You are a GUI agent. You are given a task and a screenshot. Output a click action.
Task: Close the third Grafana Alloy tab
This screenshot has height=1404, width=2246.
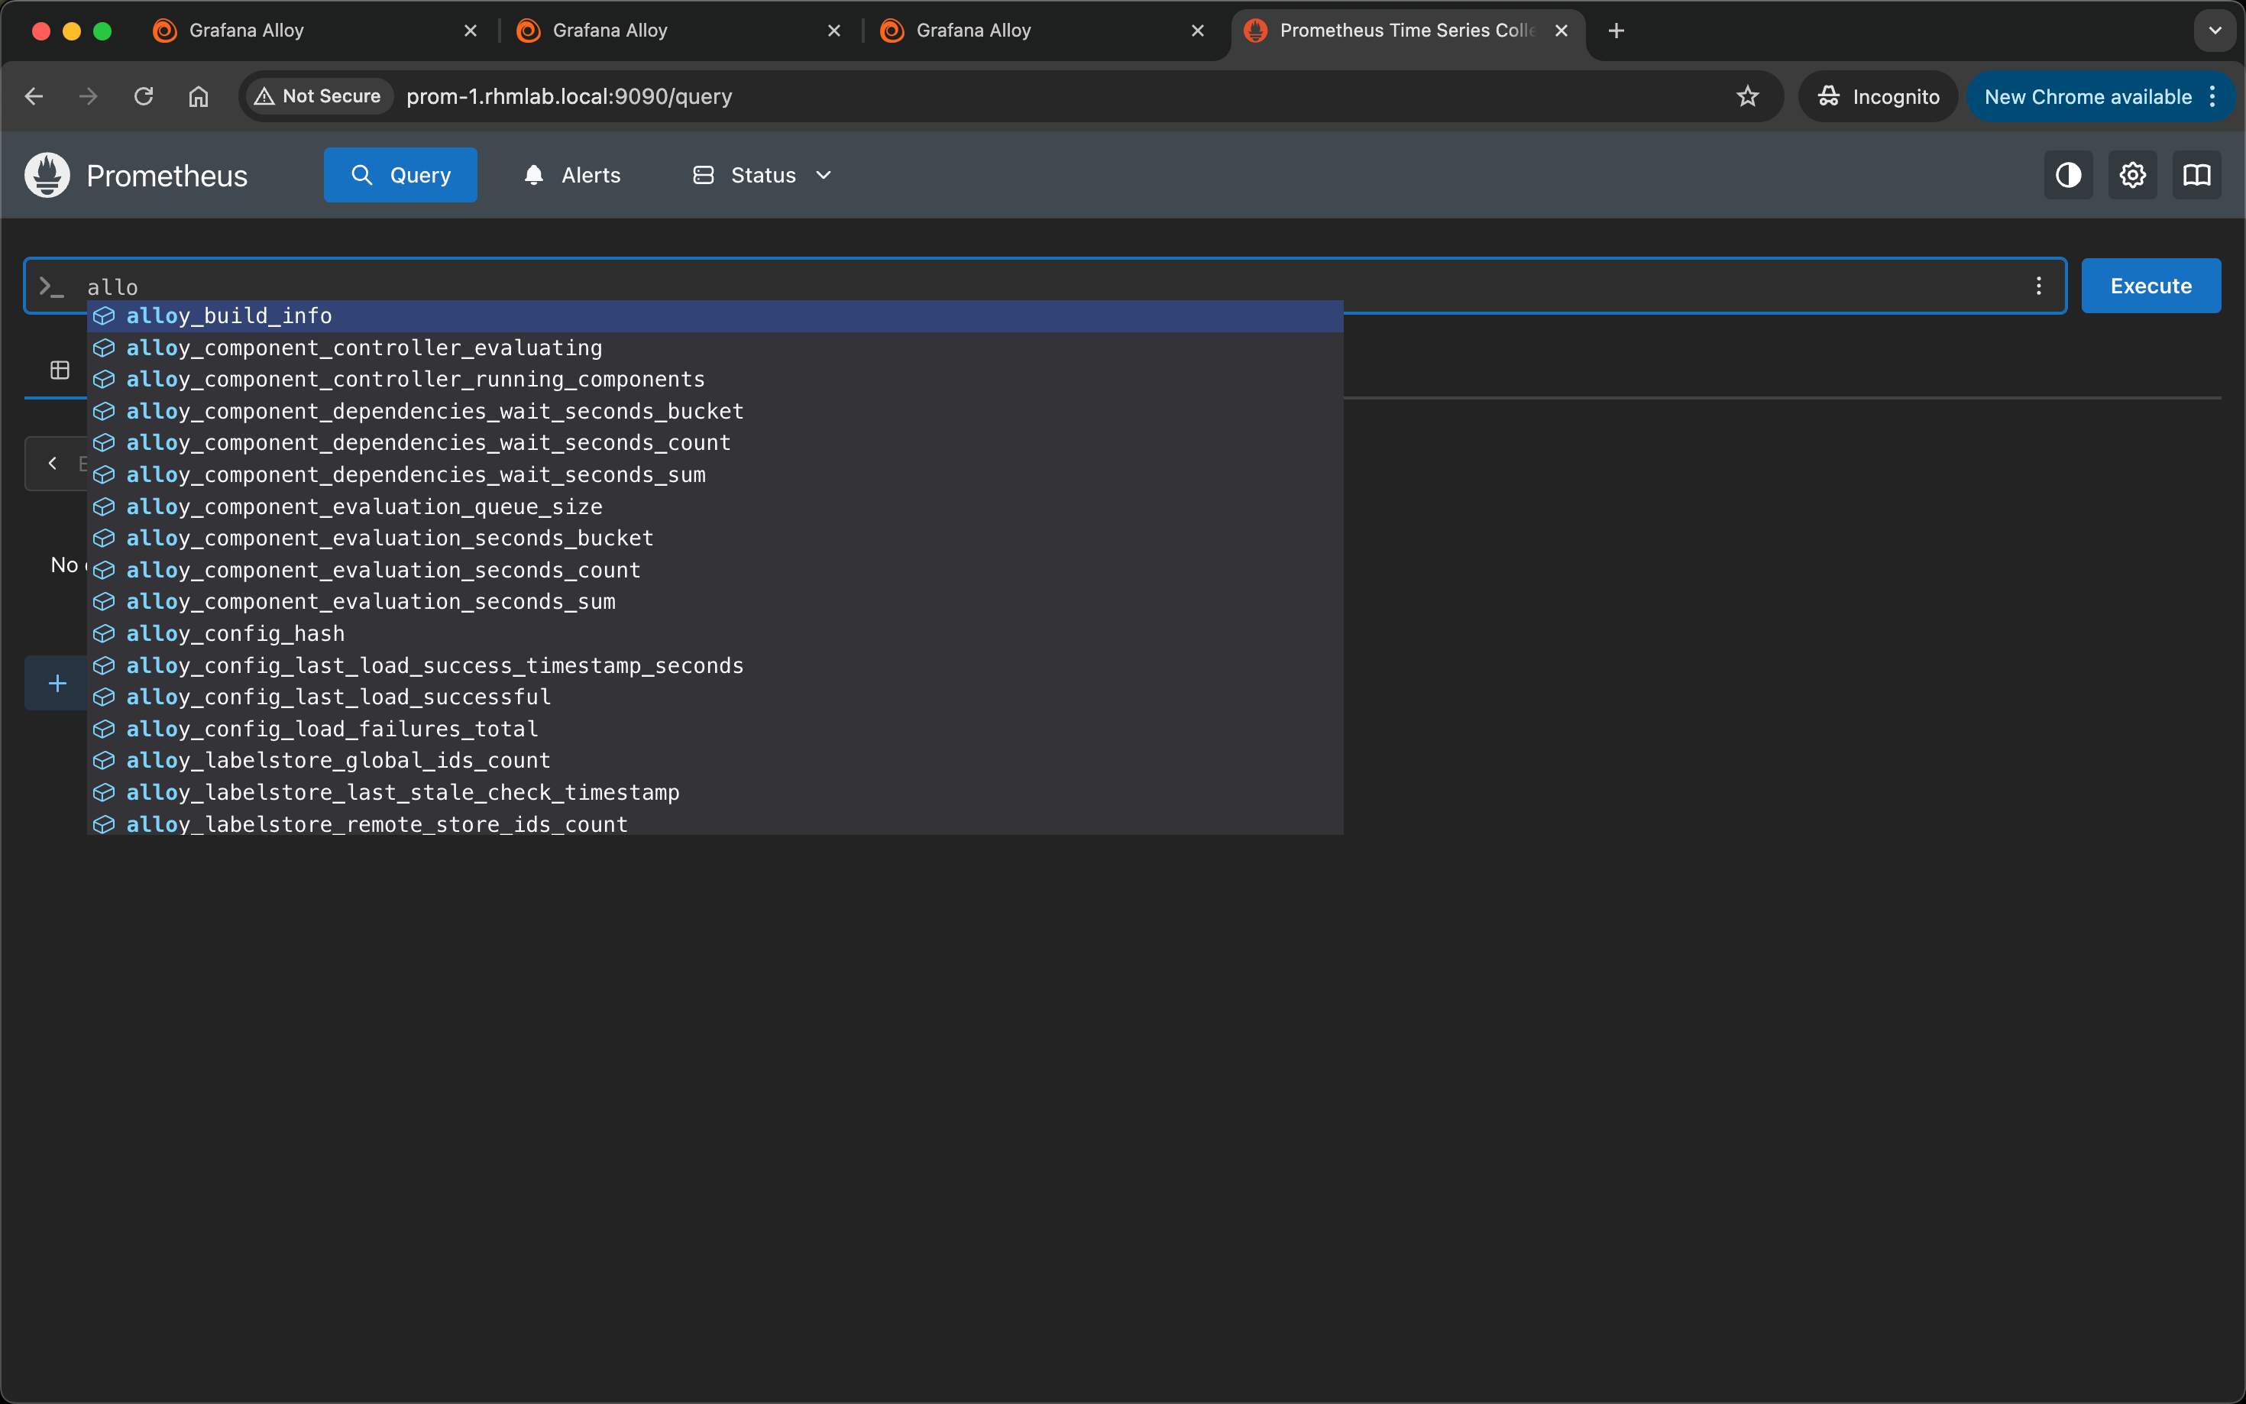[x=1198, y=31]
